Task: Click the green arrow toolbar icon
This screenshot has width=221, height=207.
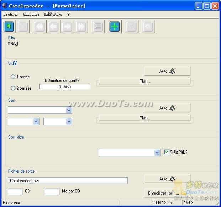Action: (9, 26)
